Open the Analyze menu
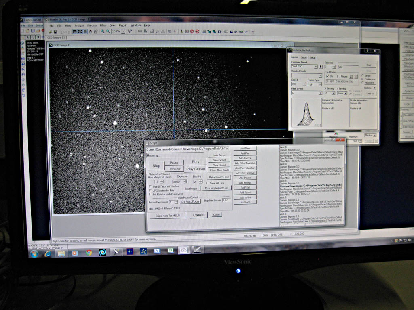Screen dimensions: 414x310 click(79, 25)
